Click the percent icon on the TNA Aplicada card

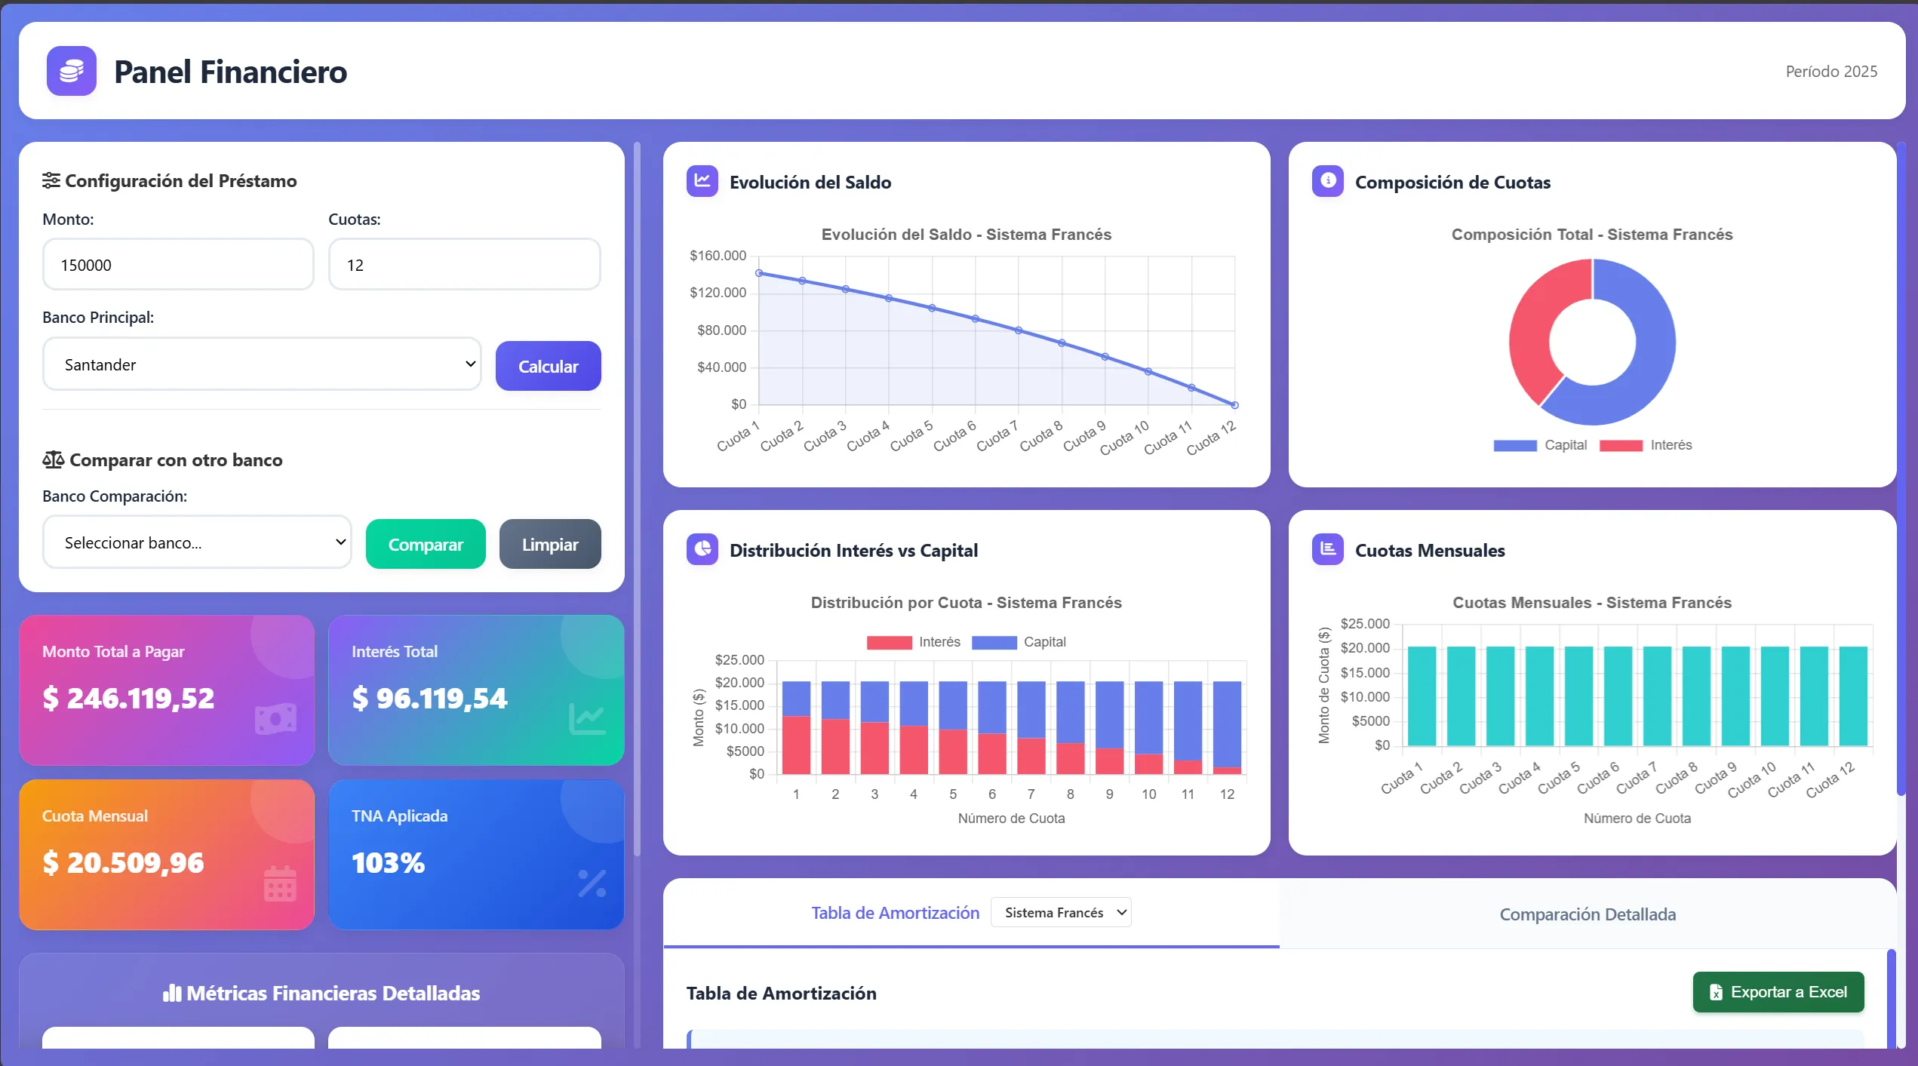tap(592, 883)
